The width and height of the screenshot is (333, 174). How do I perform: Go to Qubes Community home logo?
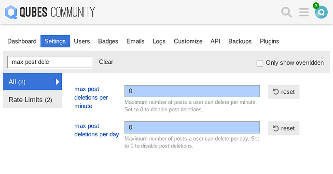click(50, 12)
